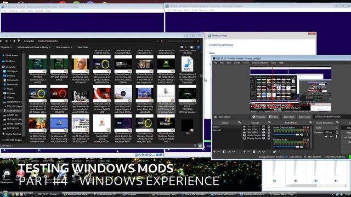Pop out the Sources dock icon

click(269, 123)
